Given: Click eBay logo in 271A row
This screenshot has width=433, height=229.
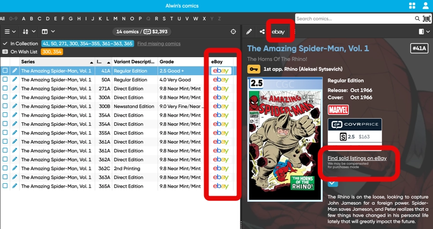Looking at the screenshot, I should click(221, 89).
